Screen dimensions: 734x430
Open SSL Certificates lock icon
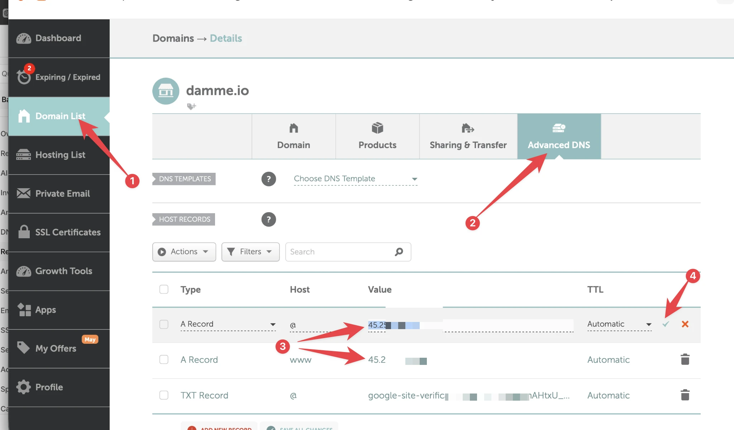[24, 231]
